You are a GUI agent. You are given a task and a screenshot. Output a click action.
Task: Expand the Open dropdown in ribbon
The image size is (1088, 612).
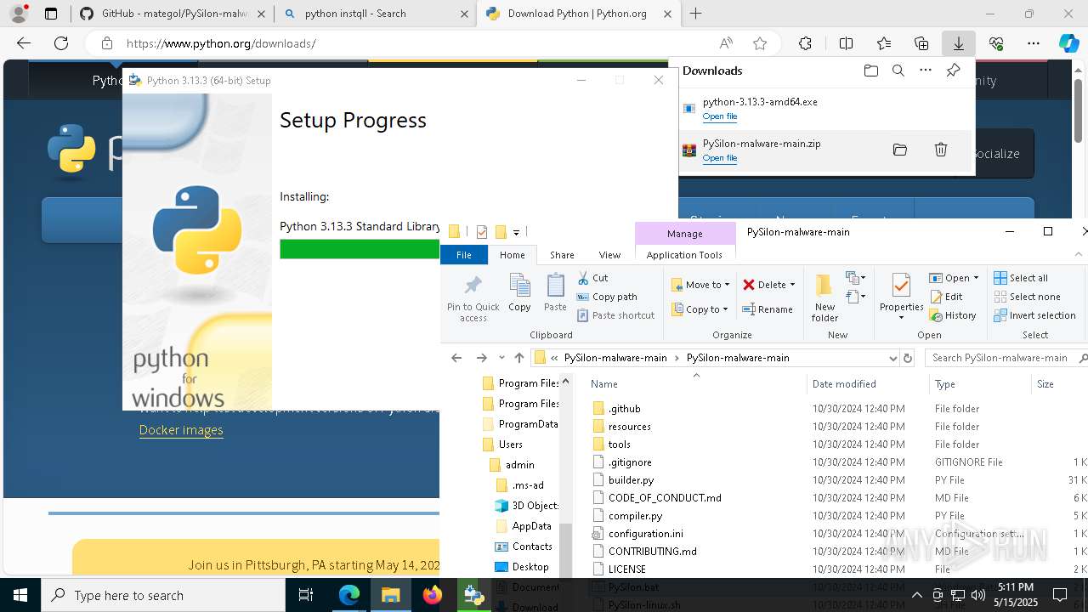point(976,279)
